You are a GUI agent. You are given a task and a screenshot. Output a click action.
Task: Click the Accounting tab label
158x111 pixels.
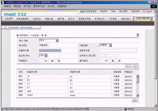[x=26, y=28]
